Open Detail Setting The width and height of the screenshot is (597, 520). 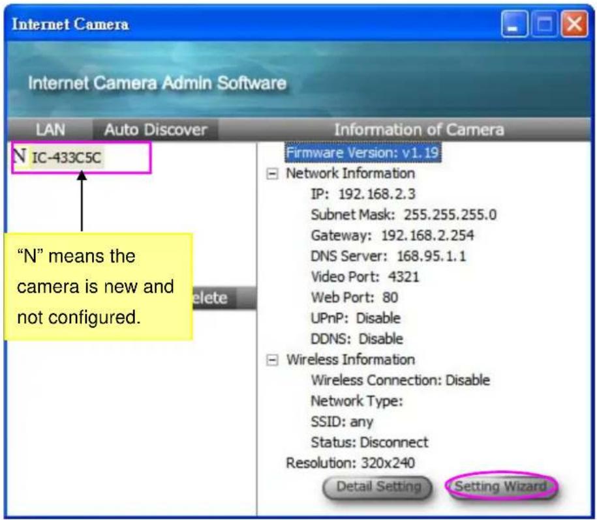pos(378,487)
